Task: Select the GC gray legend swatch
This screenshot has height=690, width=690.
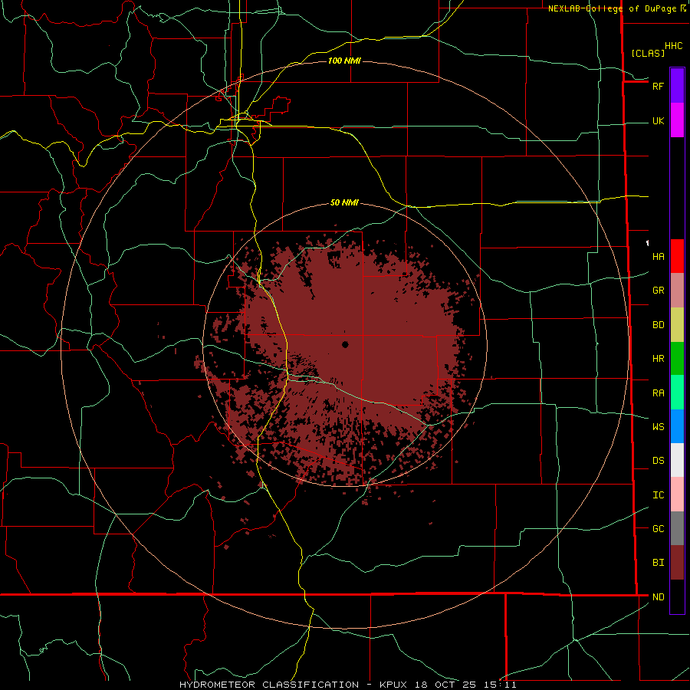Action: [x=677, y=528]
